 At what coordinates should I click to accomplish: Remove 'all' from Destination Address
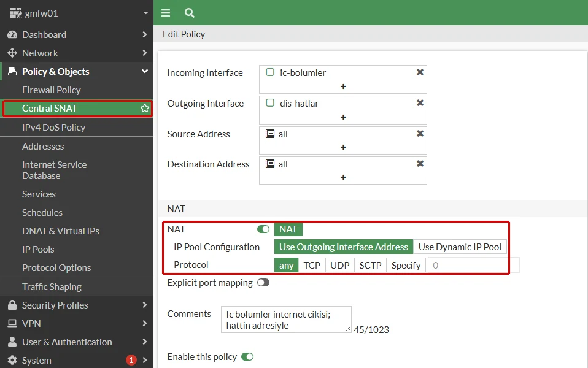pos(420,164)
